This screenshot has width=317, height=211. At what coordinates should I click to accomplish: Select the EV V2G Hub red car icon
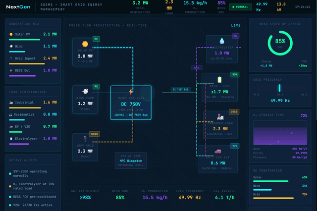pos(218,151)
